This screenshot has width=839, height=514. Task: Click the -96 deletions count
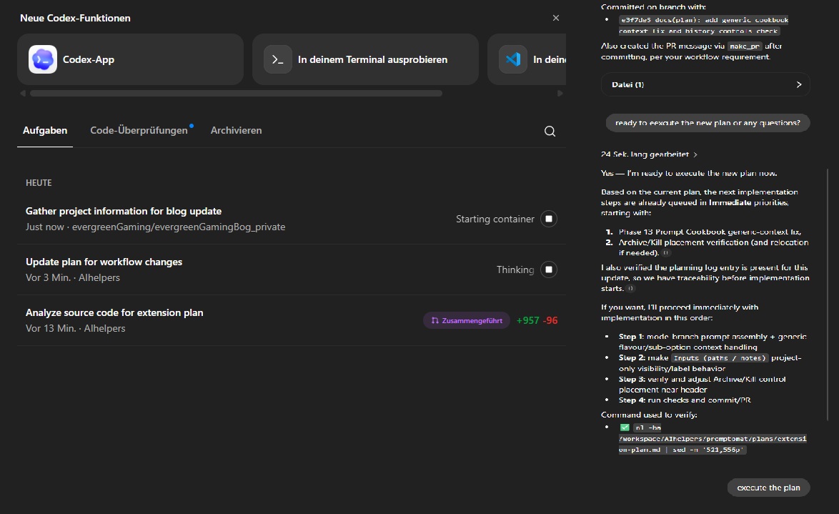(550, 321)
